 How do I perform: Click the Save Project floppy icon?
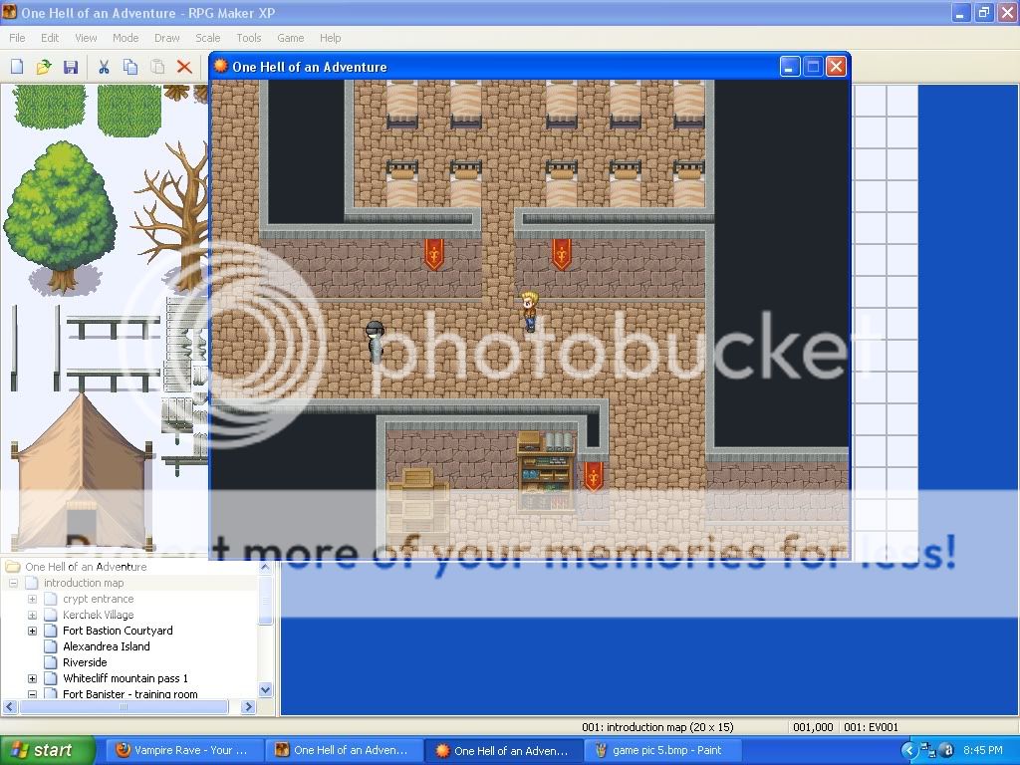(71, 67)
